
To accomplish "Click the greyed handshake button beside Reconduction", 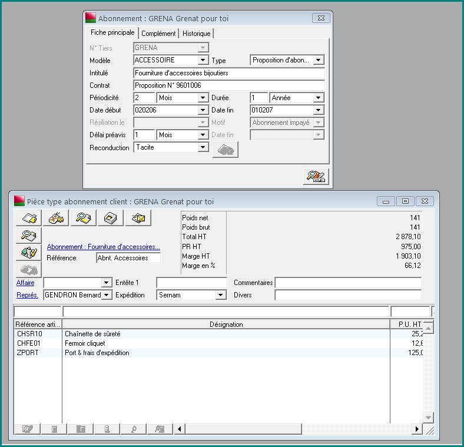I will tap(226, 150).
